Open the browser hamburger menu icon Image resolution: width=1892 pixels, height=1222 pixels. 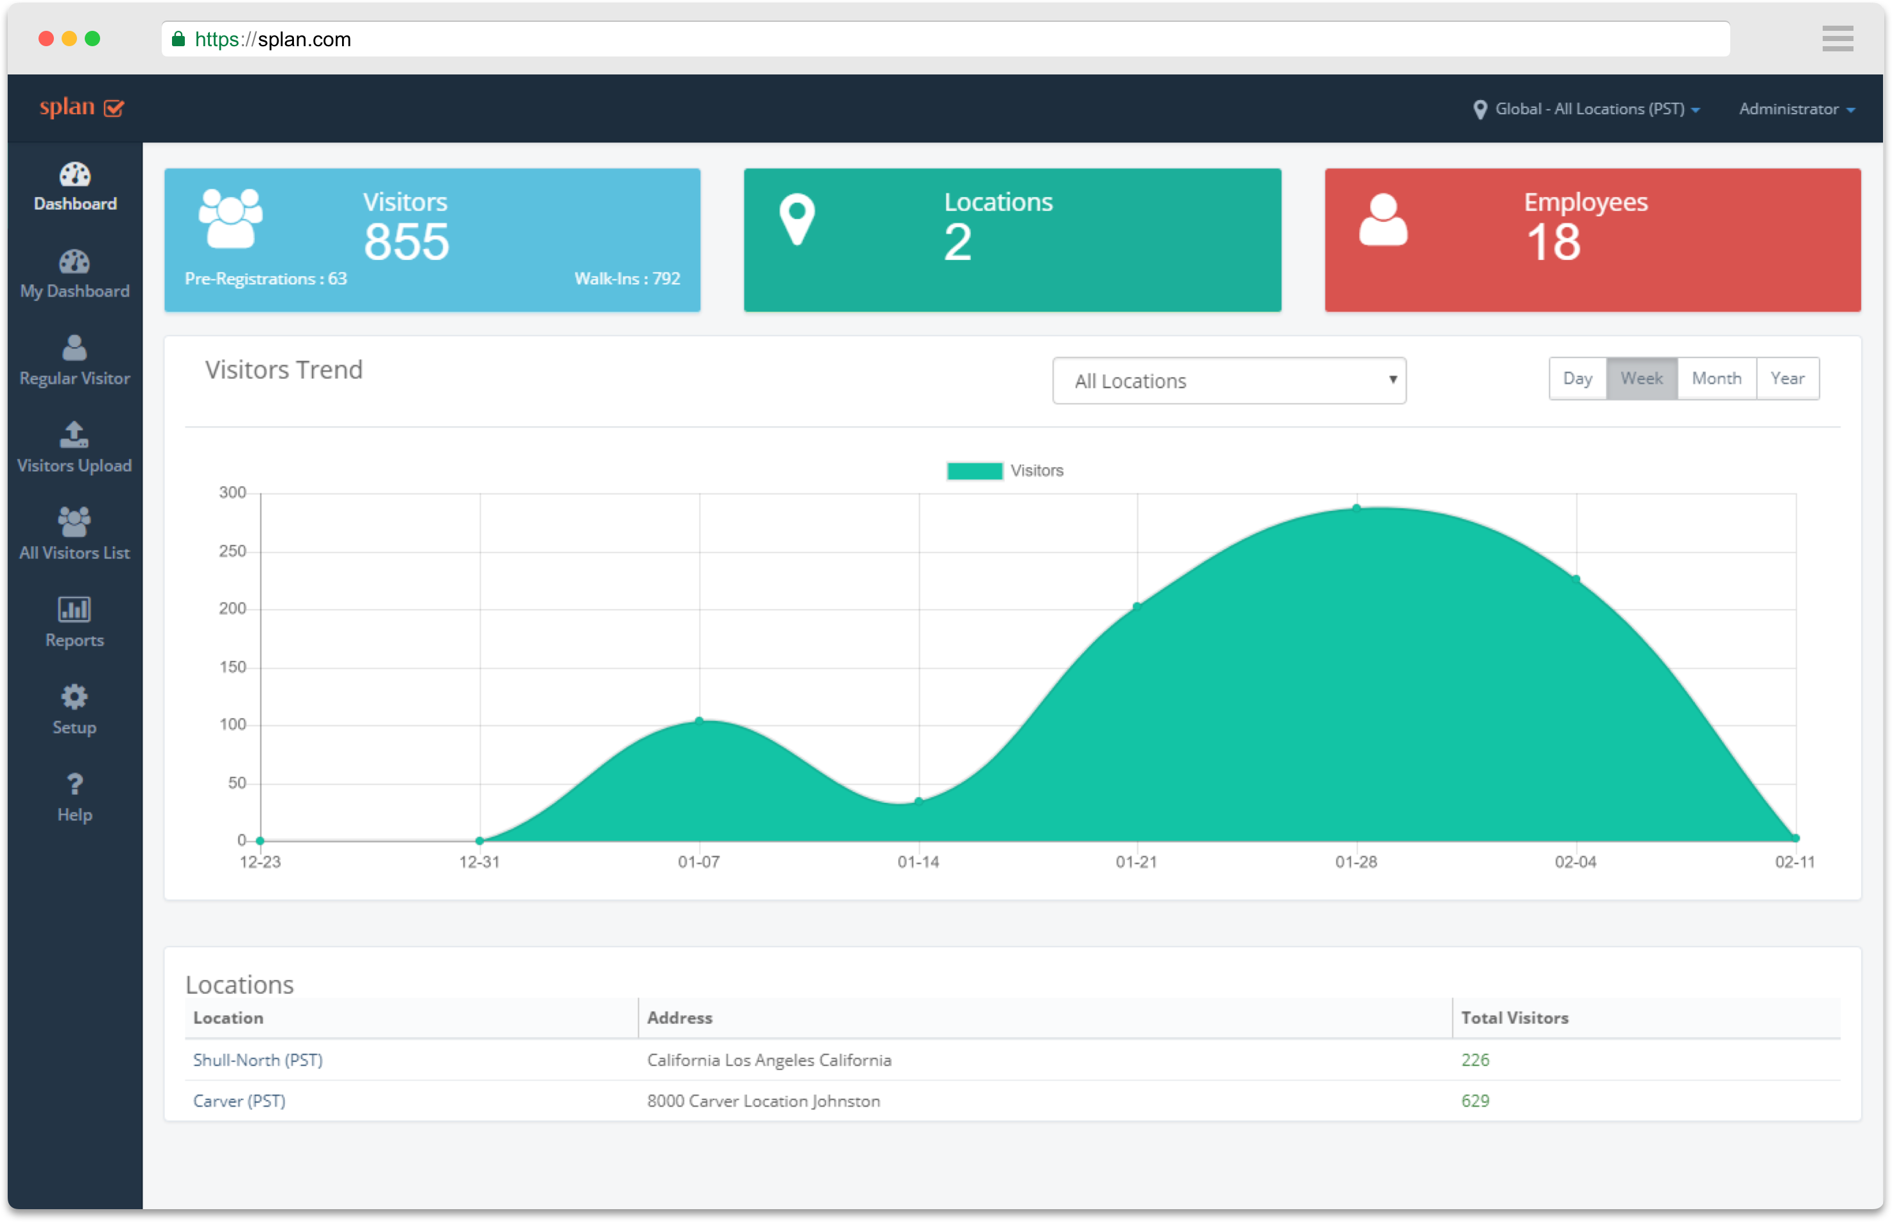click(1837, 39)
